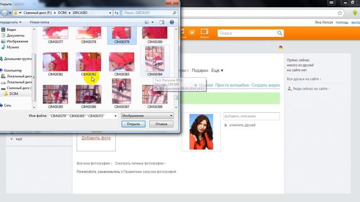Screen dimensions: 360x202
Task: Open the Упорядочить menu
Action: coord(10,22)
